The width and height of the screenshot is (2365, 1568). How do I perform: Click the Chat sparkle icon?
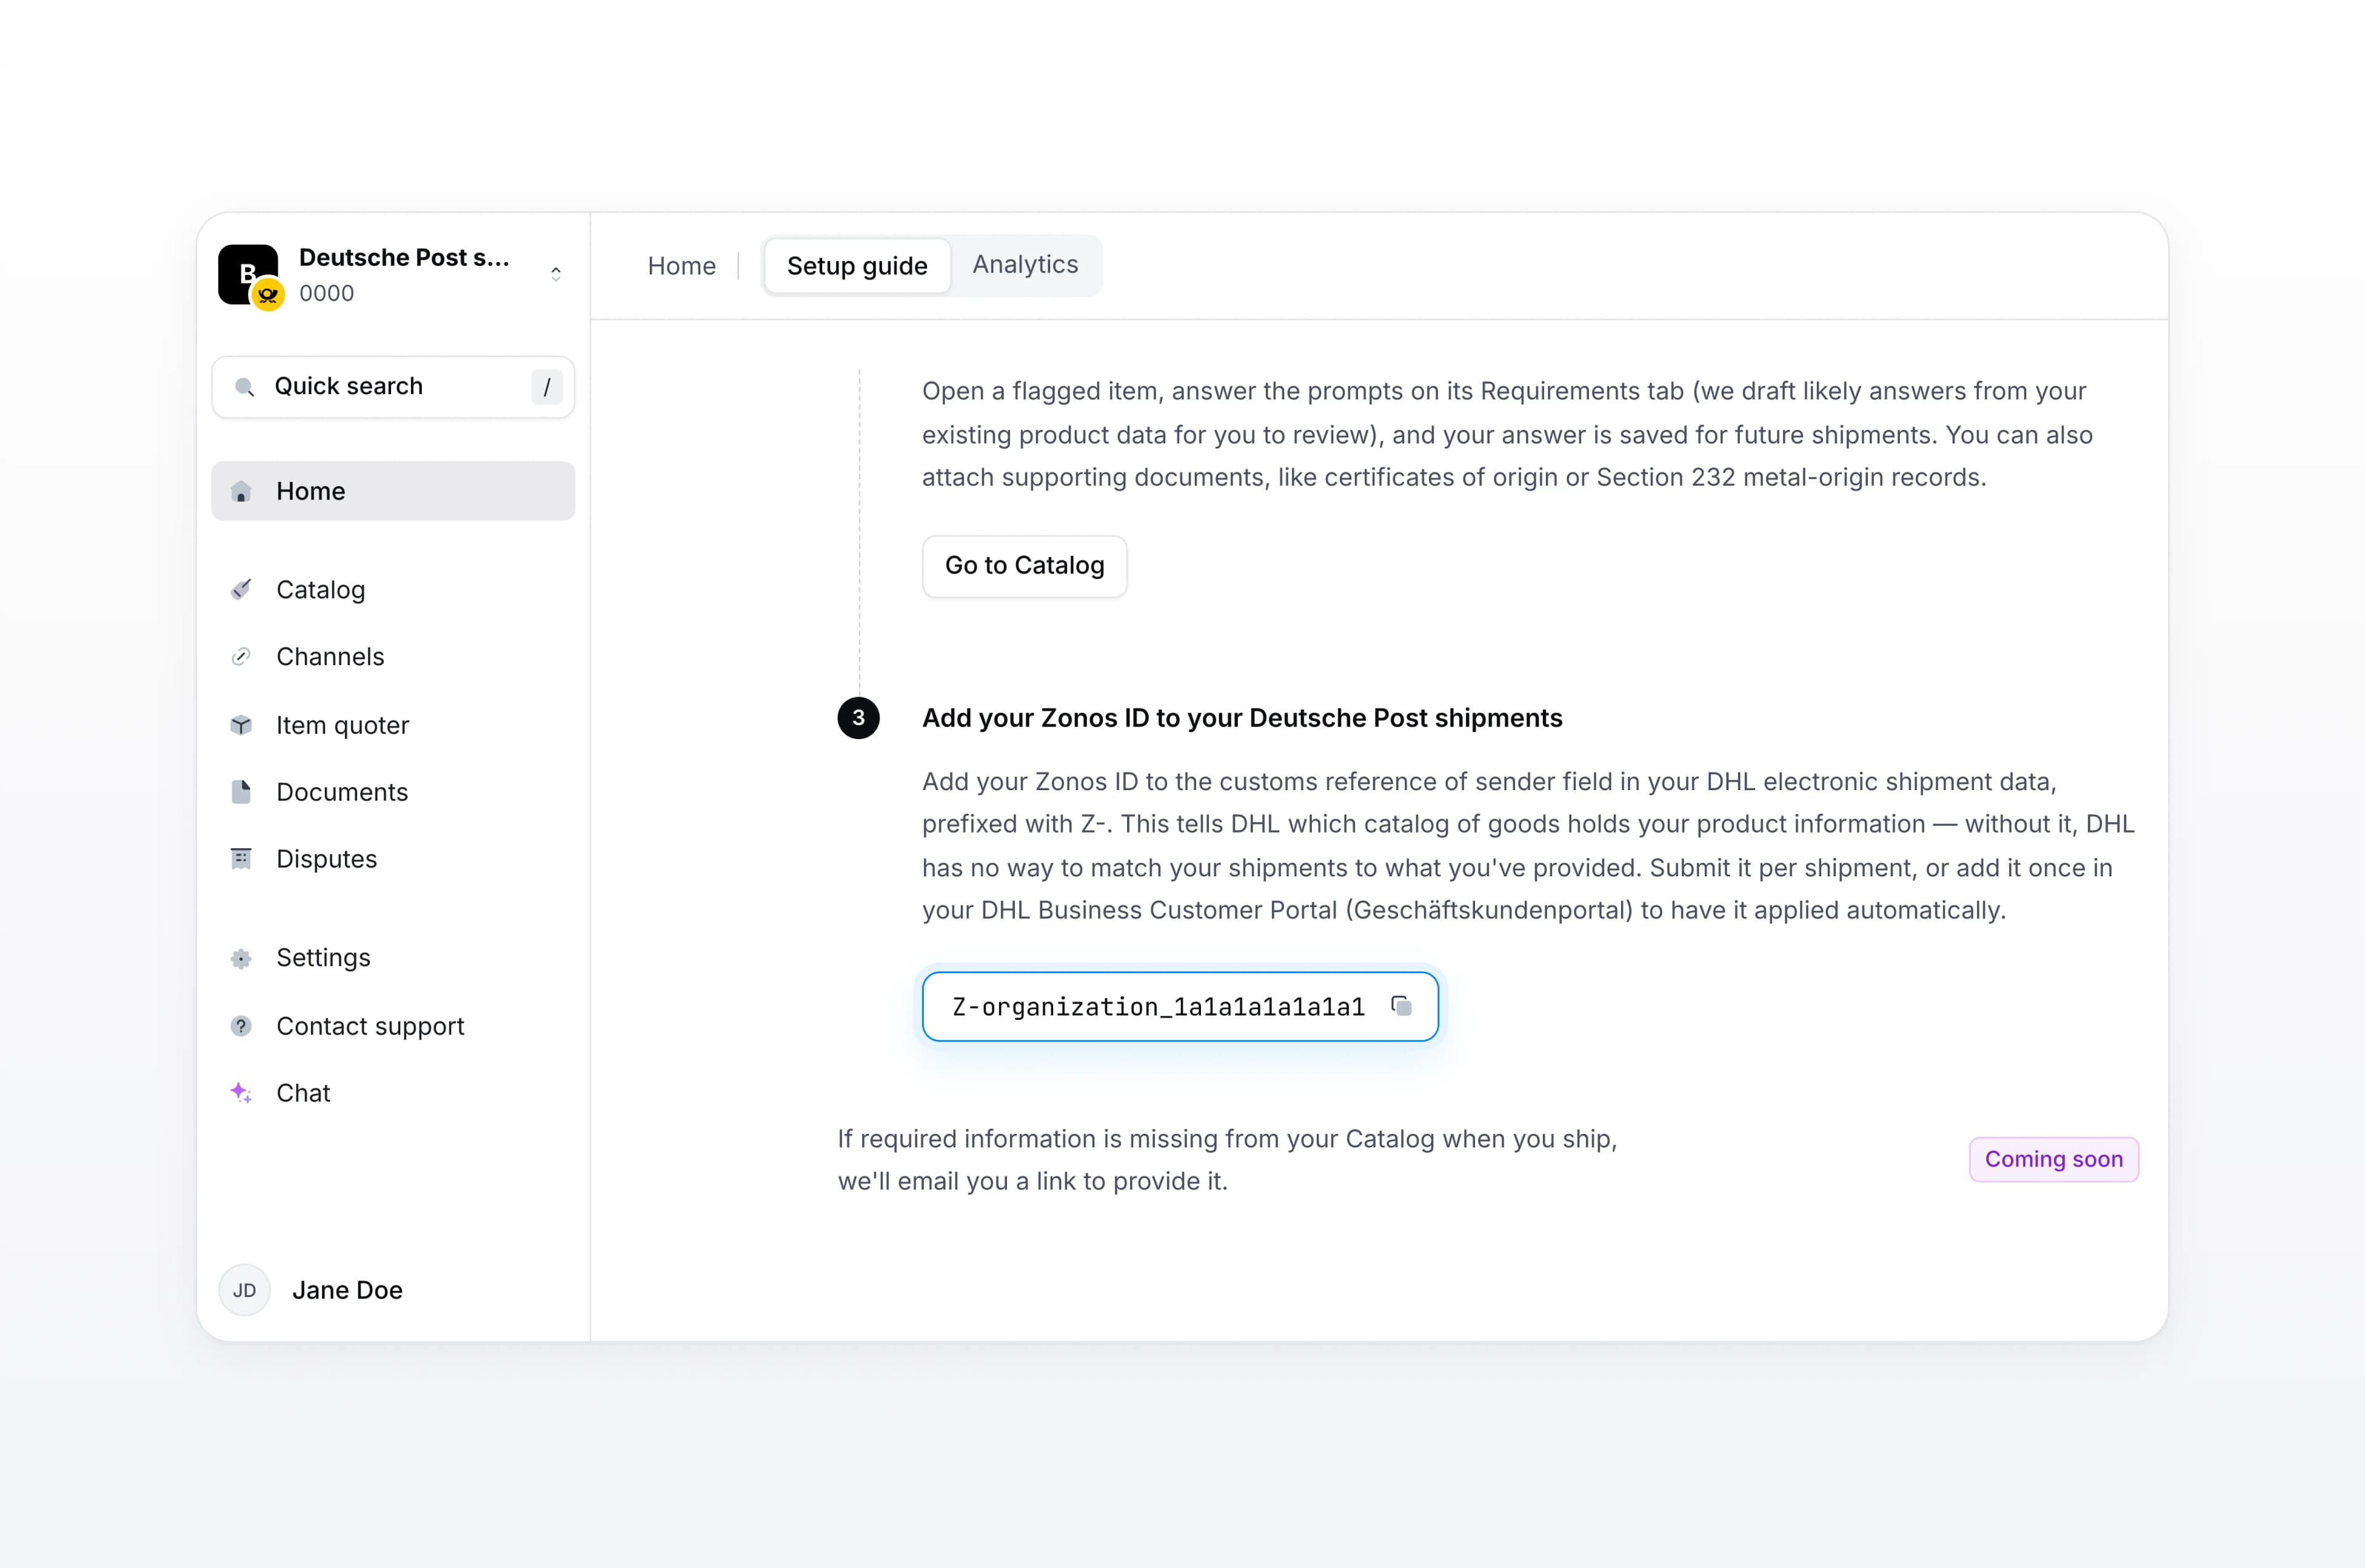tap(241, 1093)
